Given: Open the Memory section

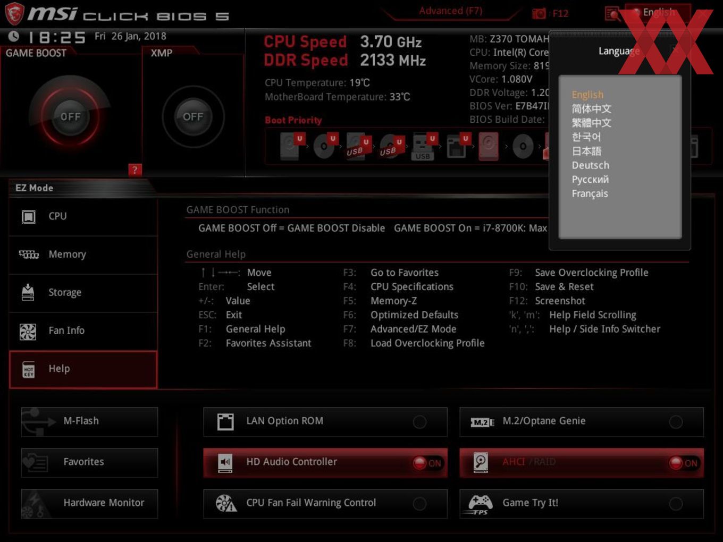Looking at the screenshot, I should pyautogui.click(x=83, y=255).
